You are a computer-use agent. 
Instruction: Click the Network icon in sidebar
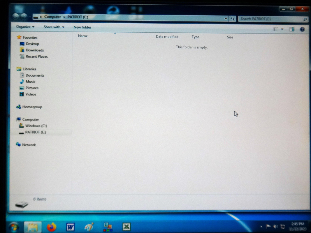(18, 145)
